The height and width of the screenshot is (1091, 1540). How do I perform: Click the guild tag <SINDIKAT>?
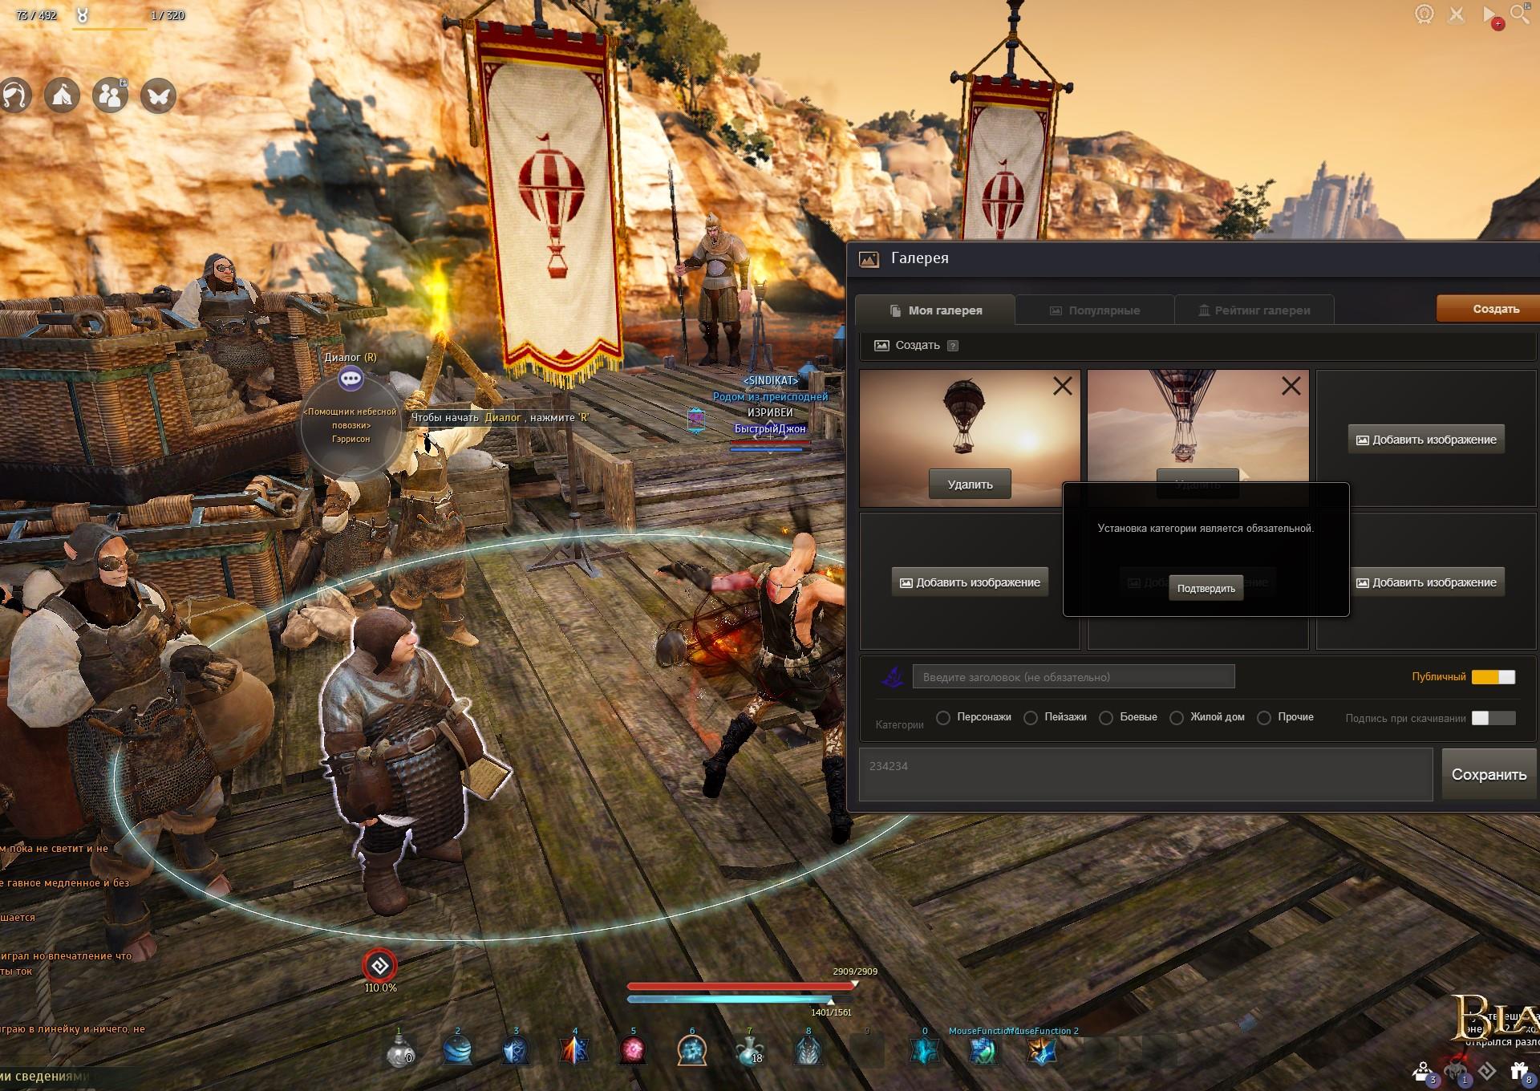771,380
